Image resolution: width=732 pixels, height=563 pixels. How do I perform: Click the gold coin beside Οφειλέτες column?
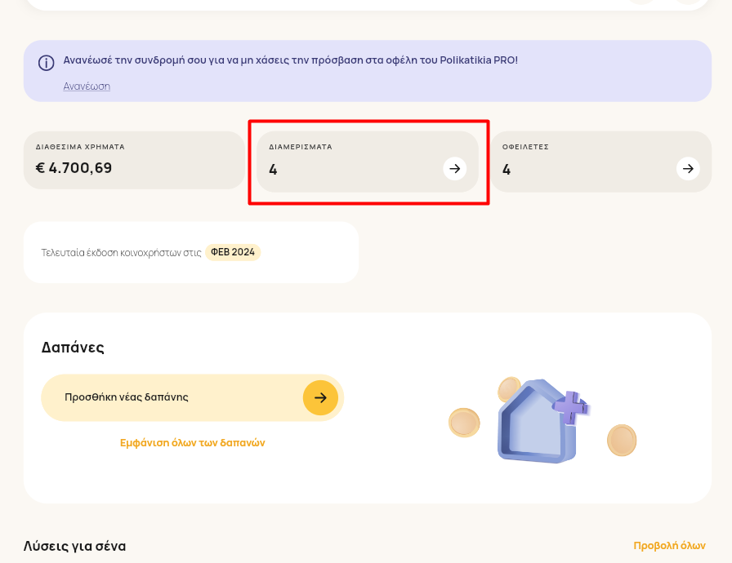[622, 440]
